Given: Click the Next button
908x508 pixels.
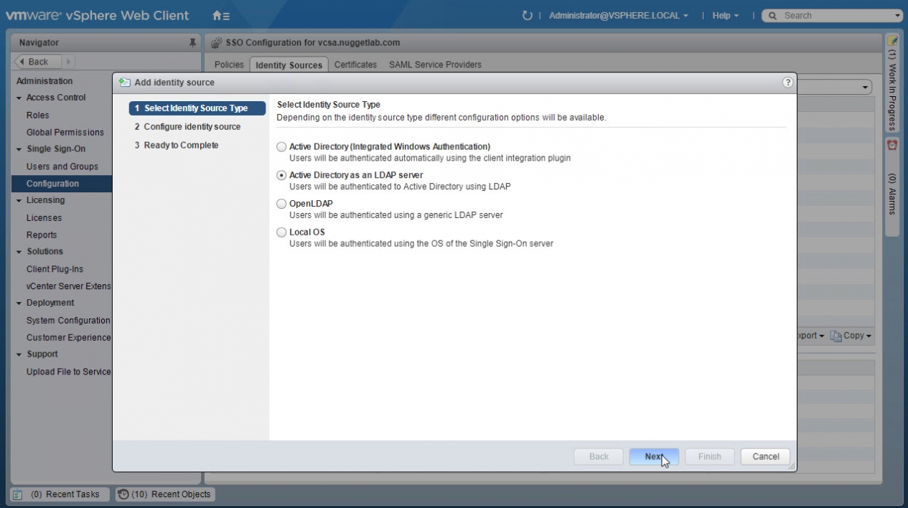Looking at the screenshot, I should tap(653, 456).
